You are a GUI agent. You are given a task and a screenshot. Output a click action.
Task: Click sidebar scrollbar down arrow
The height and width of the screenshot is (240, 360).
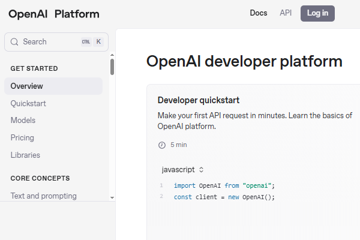tap(112, 198)
